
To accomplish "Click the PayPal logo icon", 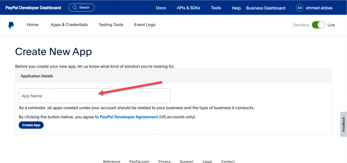I will (11, 25).
